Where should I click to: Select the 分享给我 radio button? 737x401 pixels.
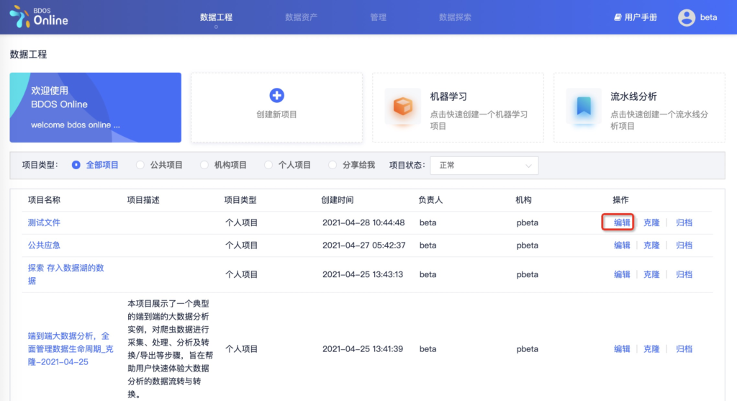(333, 165)
